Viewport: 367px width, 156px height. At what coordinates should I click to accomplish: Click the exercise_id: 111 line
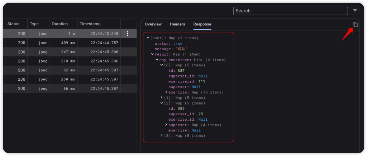[x=187, y=81]
